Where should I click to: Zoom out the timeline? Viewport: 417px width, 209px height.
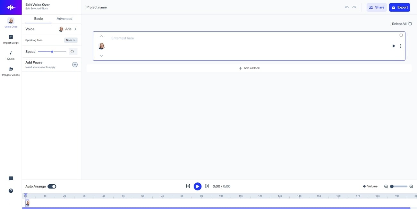click(x=386, y=186)
